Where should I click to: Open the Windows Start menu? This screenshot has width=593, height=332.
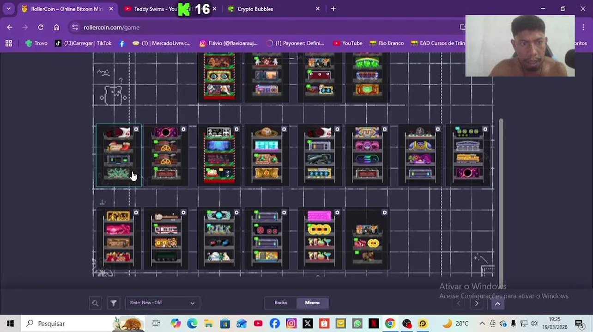coord(10,324)
